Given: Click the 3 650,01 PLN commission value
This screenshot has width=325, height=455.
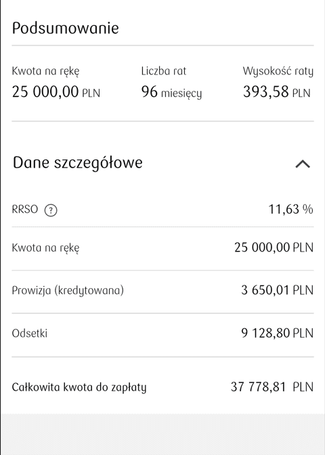Looking at the screenshot, I should (277, 290).
